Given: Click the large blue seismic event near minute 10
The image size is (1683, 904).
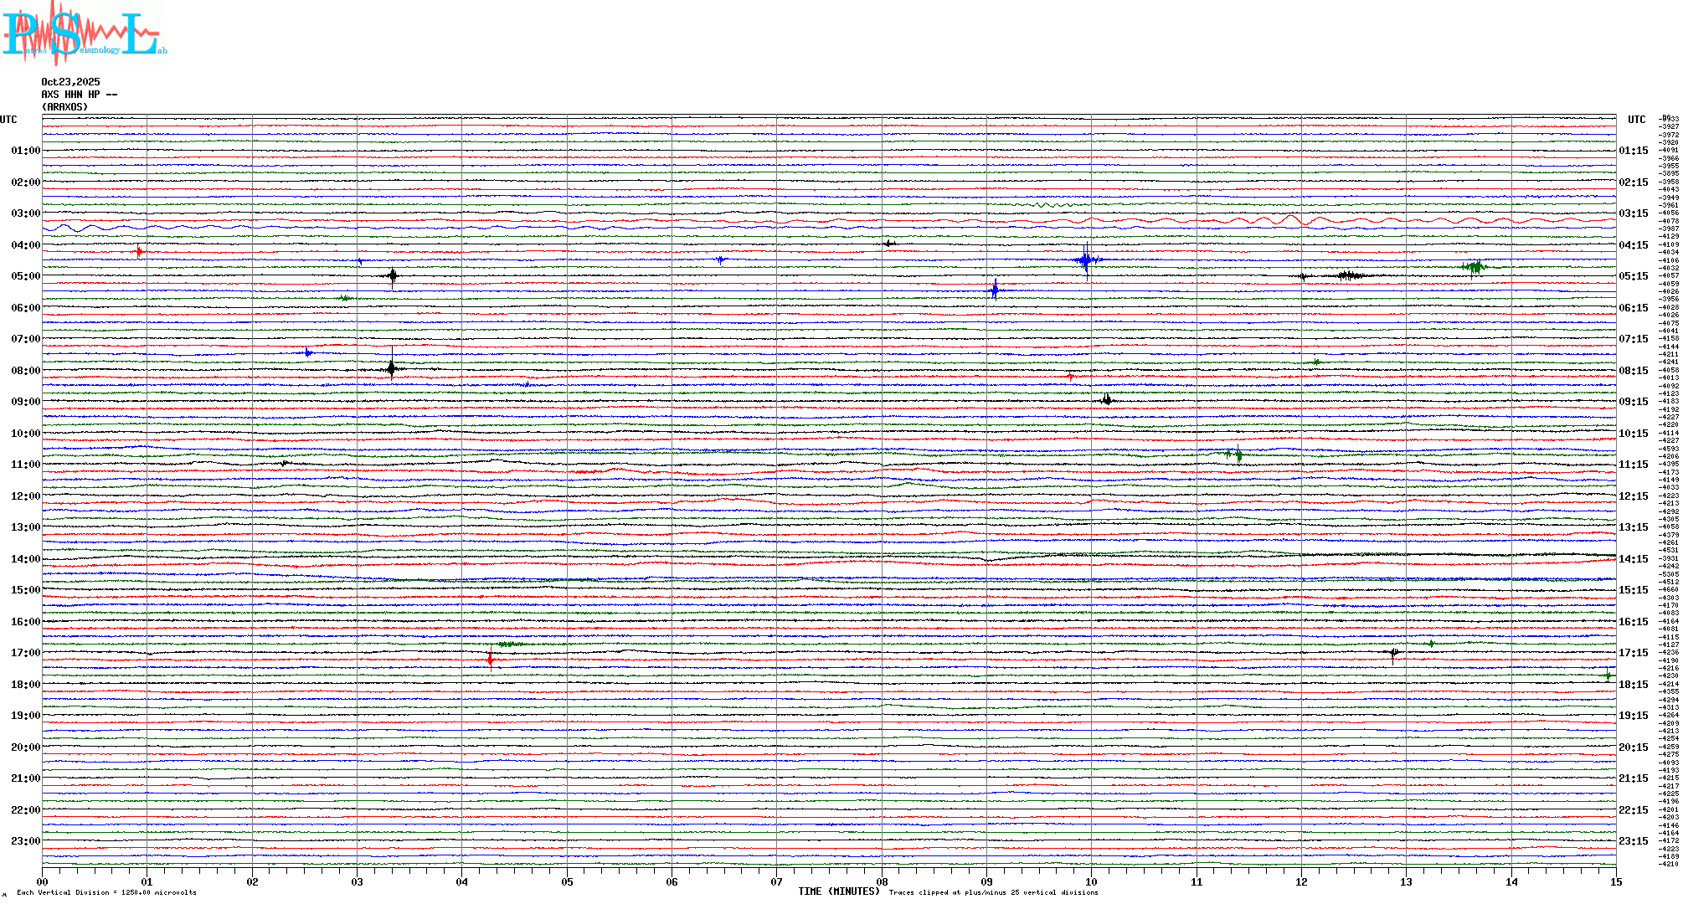Looking at the screenshot, I should [x=1086, y=260].
